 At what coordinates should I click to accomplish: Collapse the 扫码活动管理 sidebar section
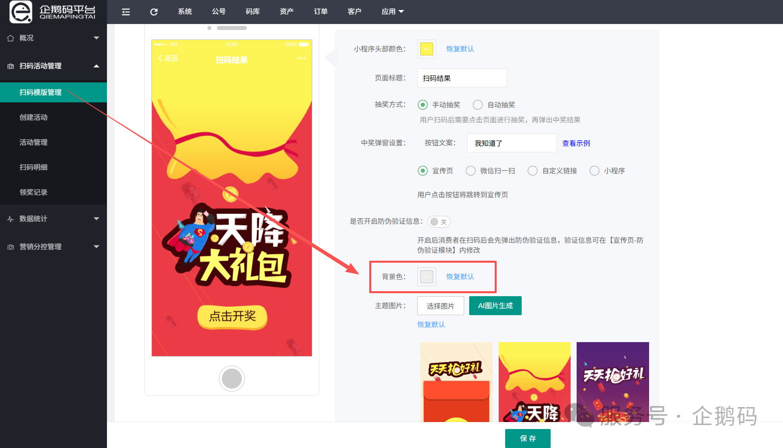96,66
